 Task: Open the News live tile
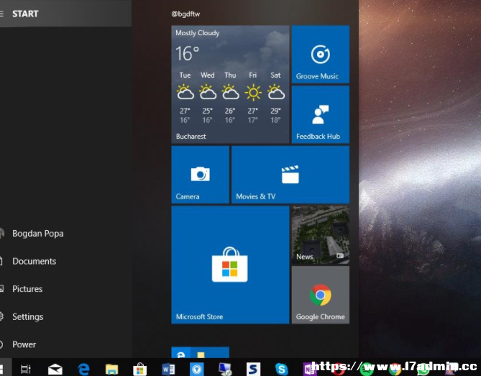[320, 234]
